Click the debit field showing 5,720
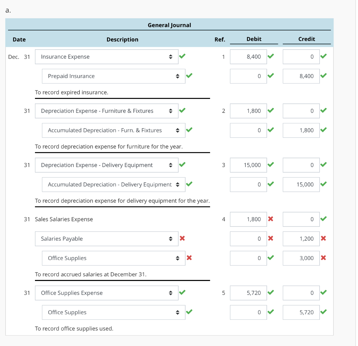The image size is (358, 346). [249, 293]
